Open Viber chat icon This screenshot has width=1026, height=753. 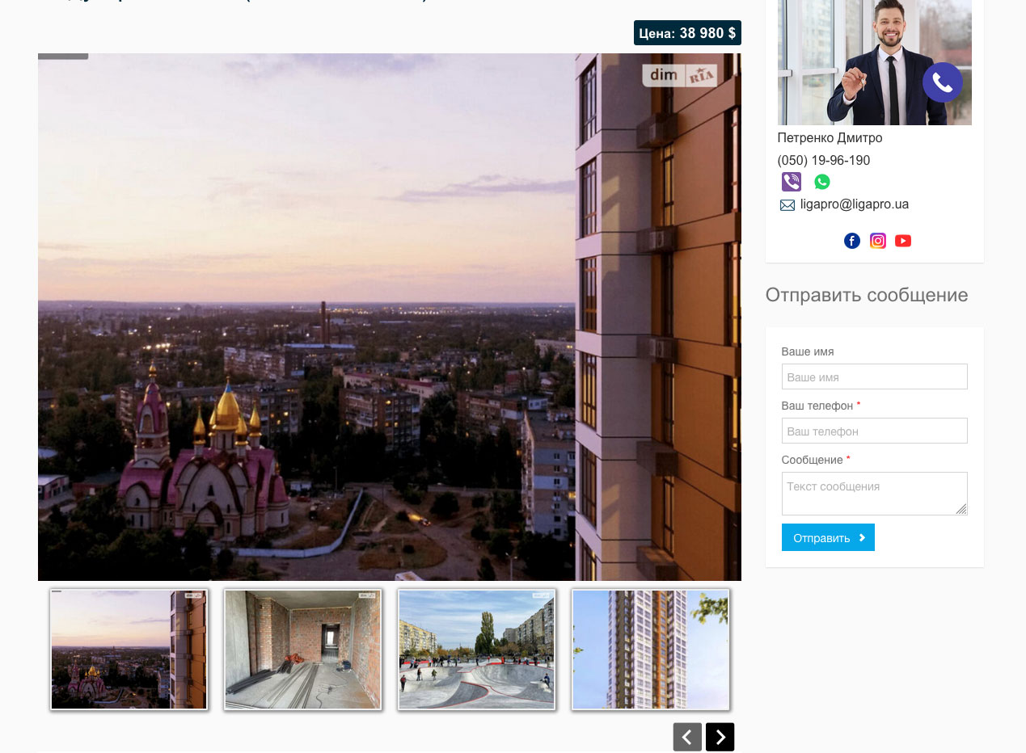[x=791, y=182]
